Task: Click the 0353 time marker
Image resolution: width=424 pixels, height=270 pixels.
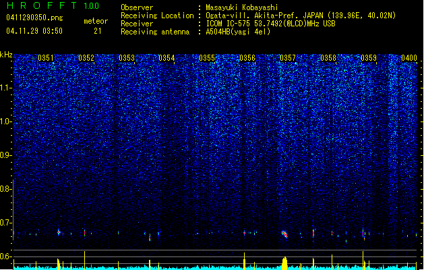Action: 127,57
